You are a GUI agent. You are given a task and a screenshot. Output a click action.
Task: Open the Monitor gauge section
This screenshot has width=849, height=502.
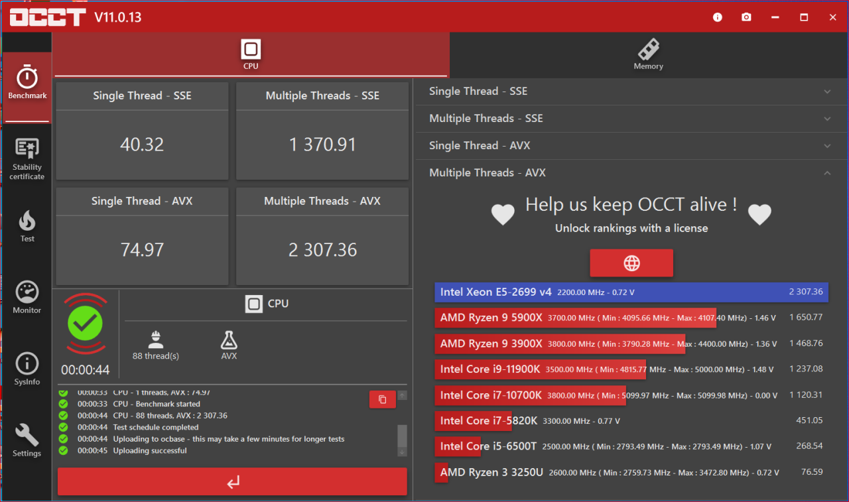27,297
